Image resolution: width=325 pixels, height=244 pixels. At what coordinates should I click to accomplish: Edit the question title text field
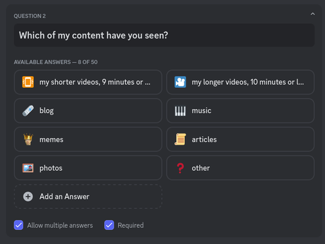point(164,35)
